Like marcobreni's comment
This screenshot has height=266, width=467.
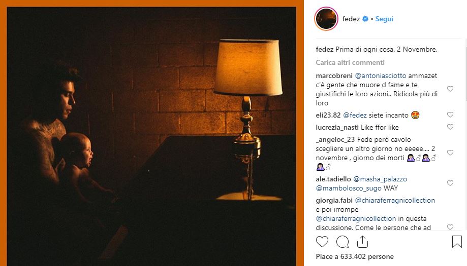tap(450, 89)
